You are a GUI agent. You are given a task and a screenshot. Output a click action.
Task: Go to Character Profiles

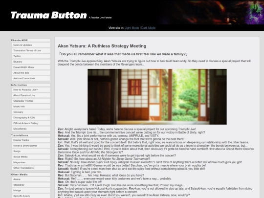31,101
